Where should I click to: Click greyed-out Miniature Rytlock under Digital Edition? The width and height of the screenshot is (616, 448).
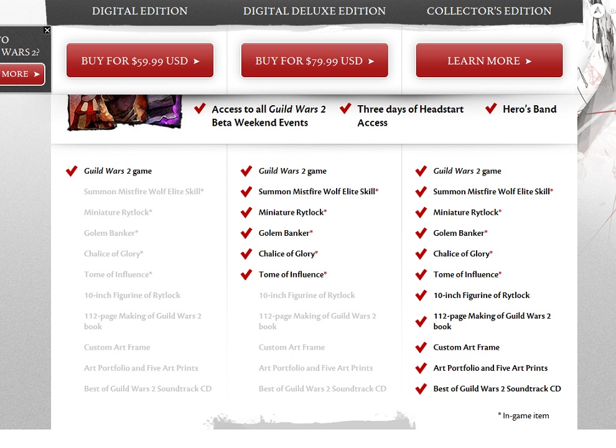click(118, 212)
